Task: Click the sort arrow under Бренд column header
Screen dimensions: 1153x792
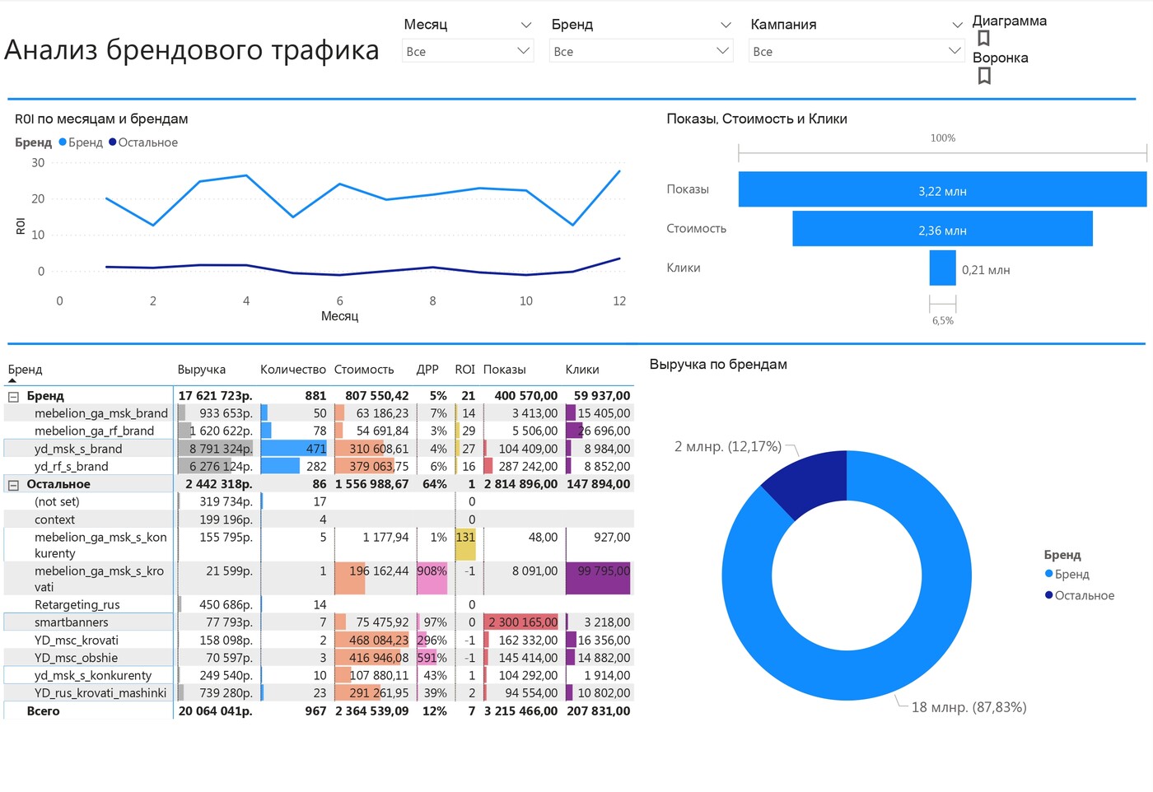Action: click(x=12, y=380)
